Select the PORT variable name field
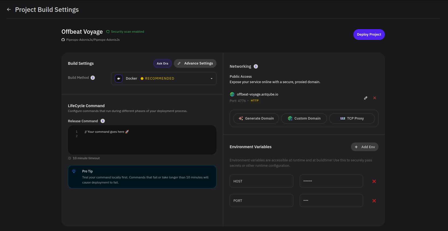The width and height of the screenshot is (448, 231). (x=261, y=201)
